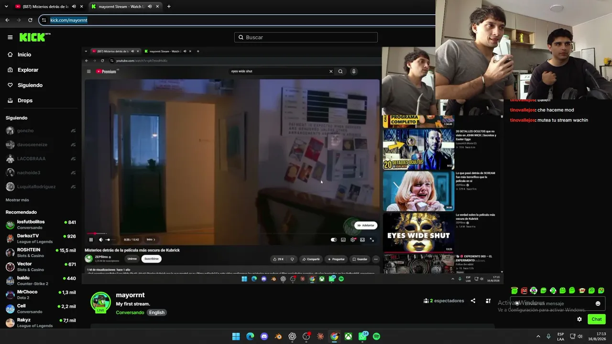612x344 pixels.
Task: Toggle the autoplay switch in video player
Action: [x=334, y=240]
